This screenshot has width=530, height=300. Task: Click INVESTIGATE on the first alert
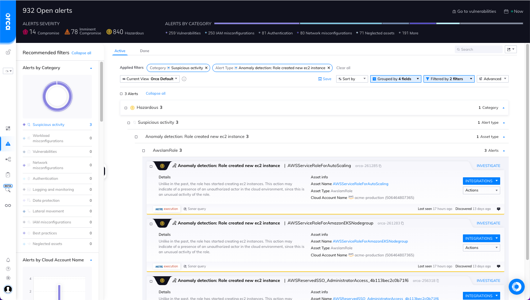(488, 166)
